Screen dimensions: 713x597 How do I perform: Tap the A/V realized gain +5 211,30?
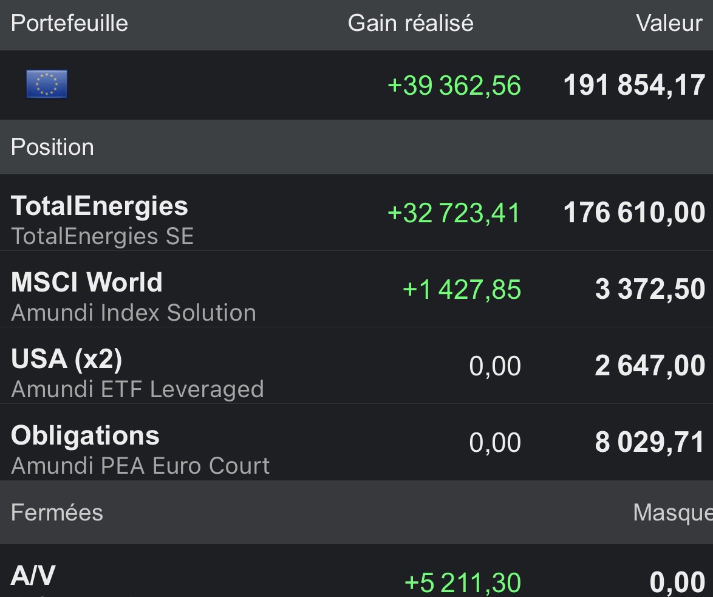pyautogui.click(x=462, y=582)
